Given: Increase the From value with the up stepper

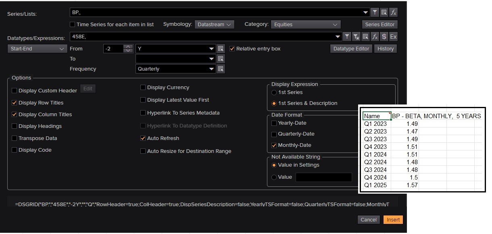Looking at the screenshot, I should (x=128, y=47).
